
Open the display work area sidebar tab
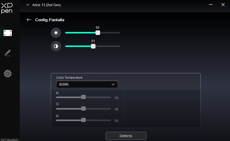tap(8, 33)
